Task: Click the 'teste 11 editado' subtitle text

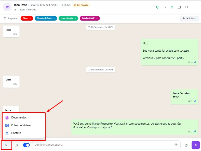Action: coord(28,10)
